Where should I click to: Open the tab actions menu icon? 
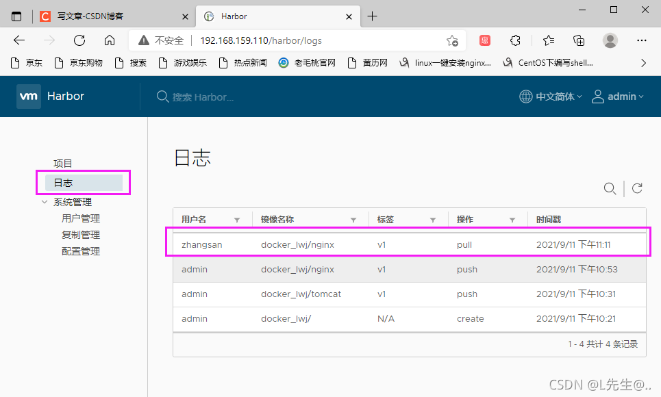click(16, 16)
